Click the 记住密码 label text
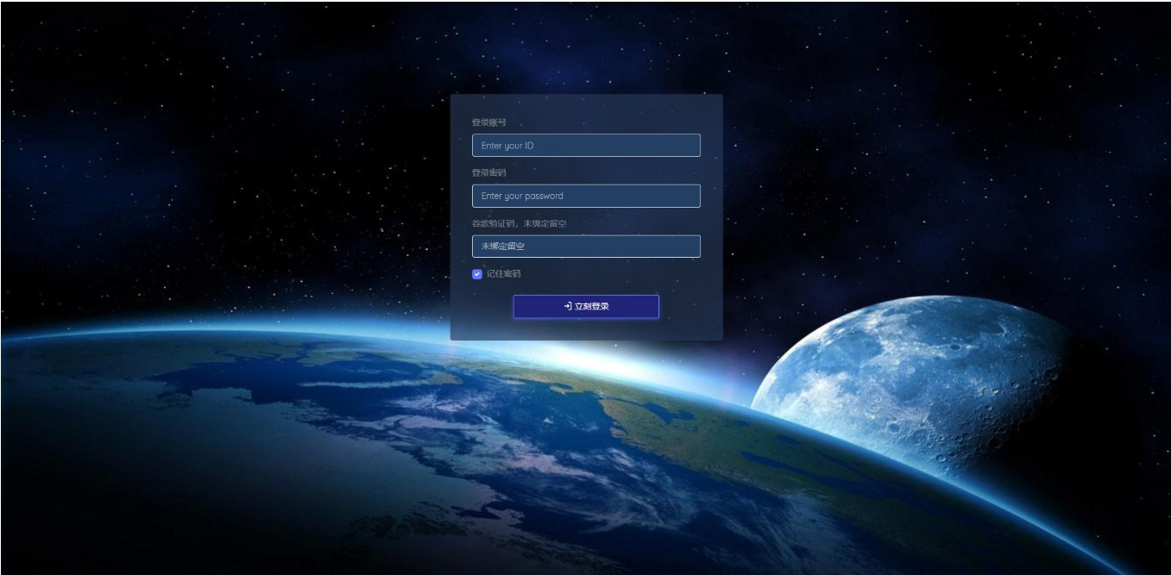Screen dimensions: 1171x575 (x=503, y=274)
